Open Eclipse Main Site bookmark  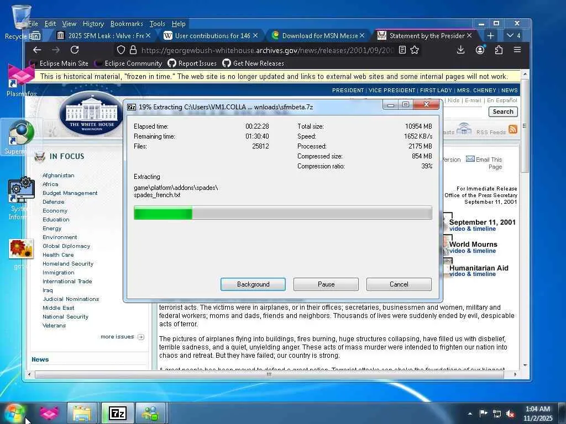point(59,63)
